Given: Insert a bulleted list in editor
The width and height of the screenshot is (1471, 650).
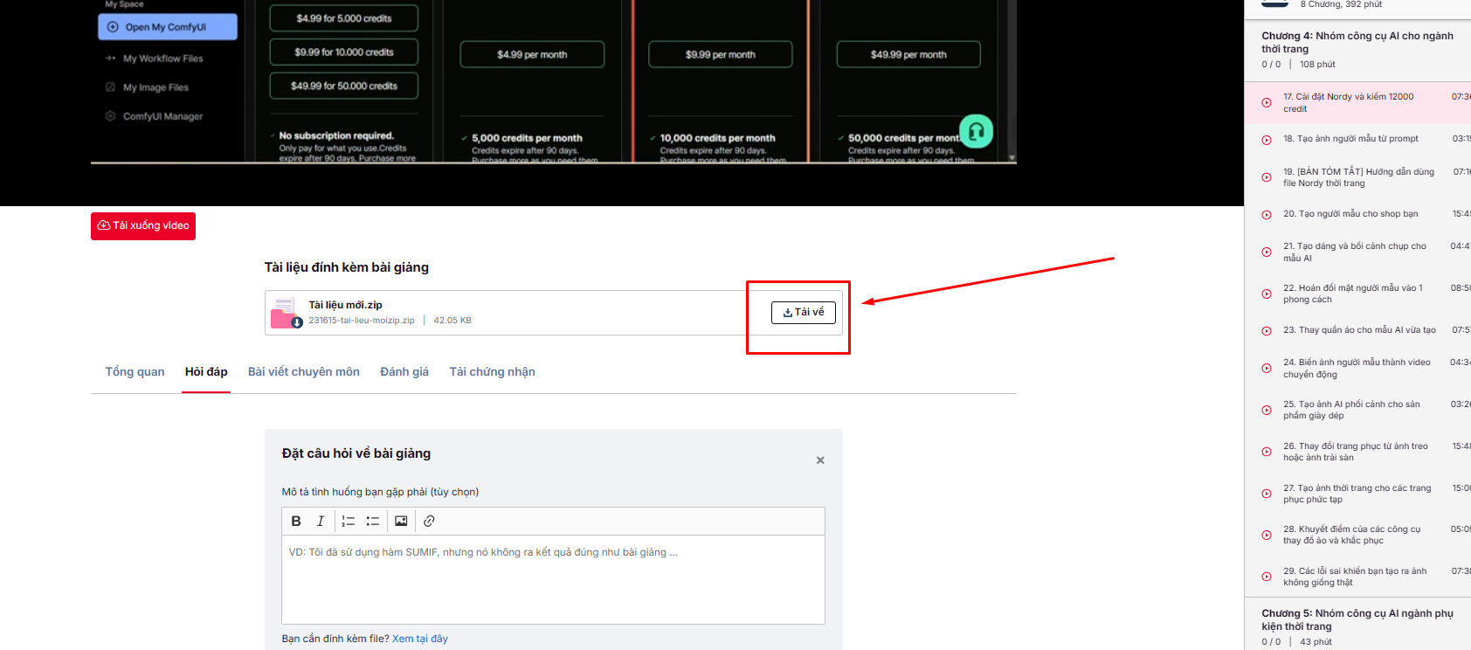Looking at the screenshot, I should [x=373, y=521].
